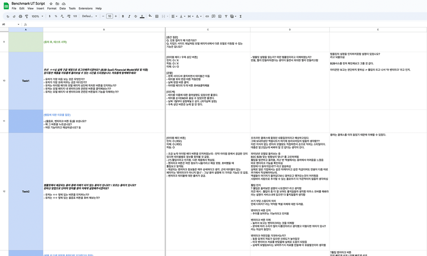Select column E header
This screenshot has height=256, width=427.
(x=378, y=30)
